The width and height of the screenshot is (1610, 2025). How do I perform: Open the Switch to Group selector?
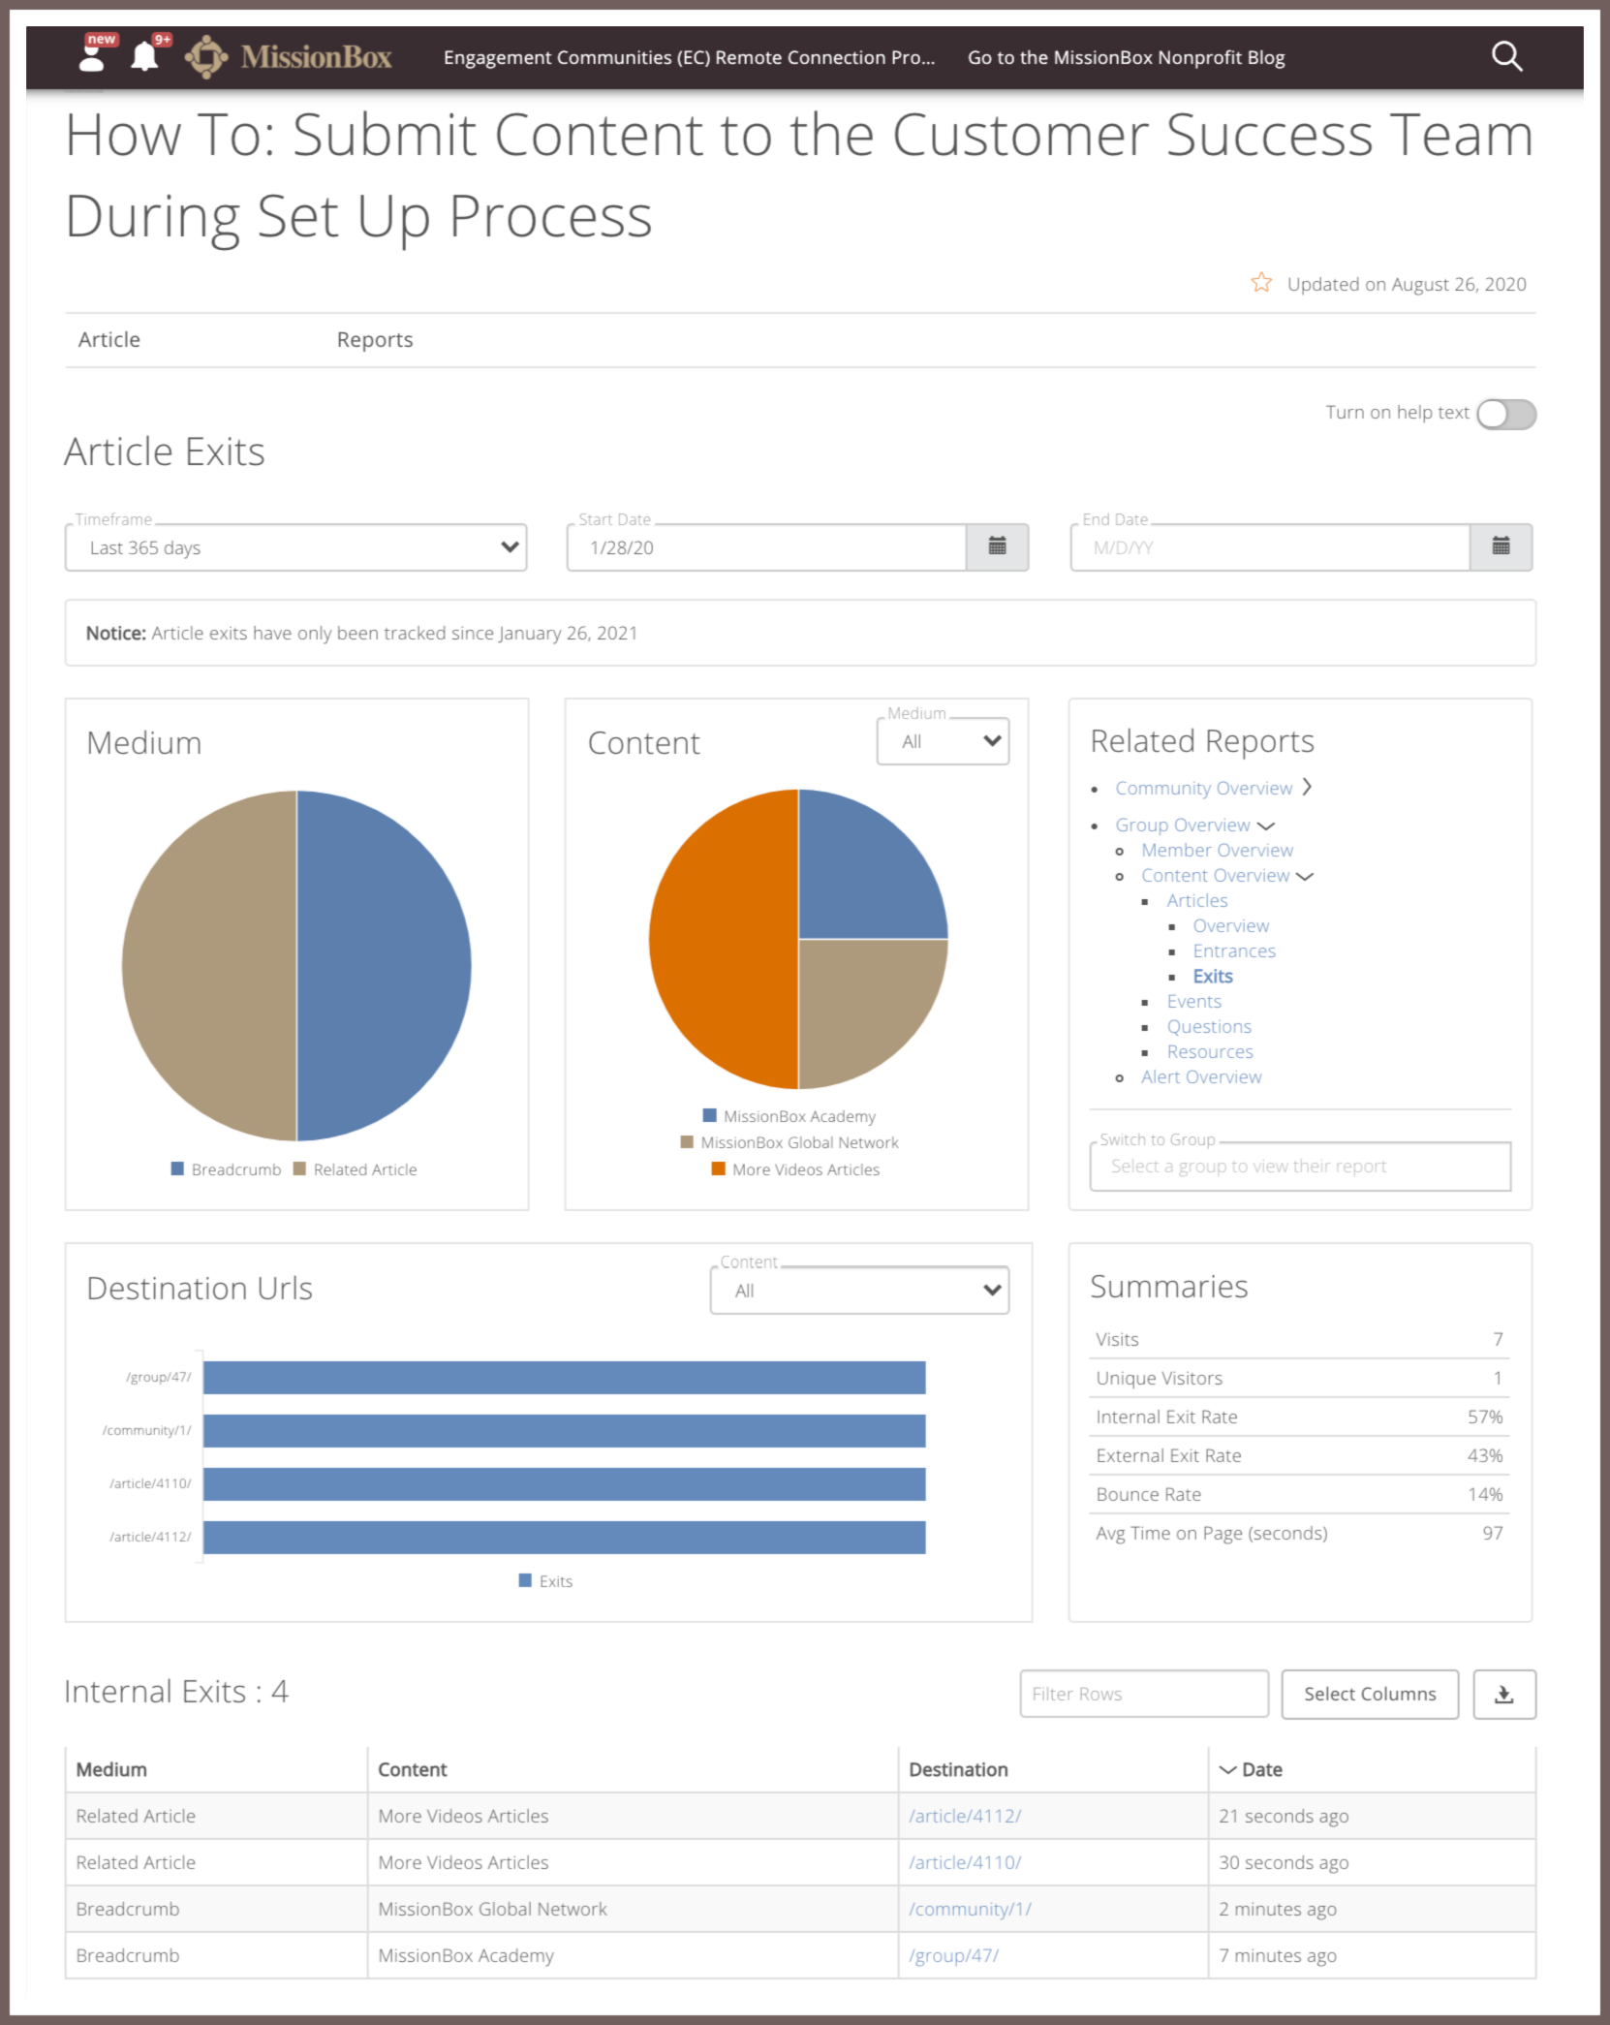coord(1300,1167)
